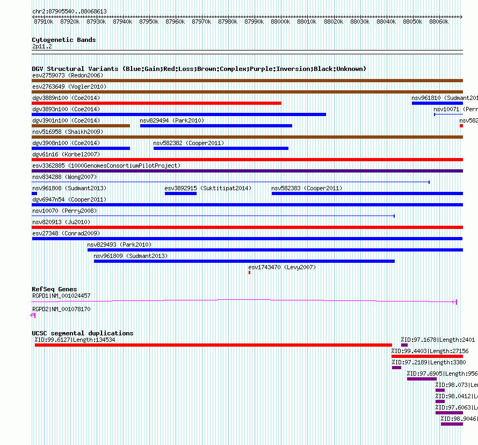The height and width of the screenshot is (445, 478).
Task: Select the %ID:98.073 duplication label
Action: point(457,385)
